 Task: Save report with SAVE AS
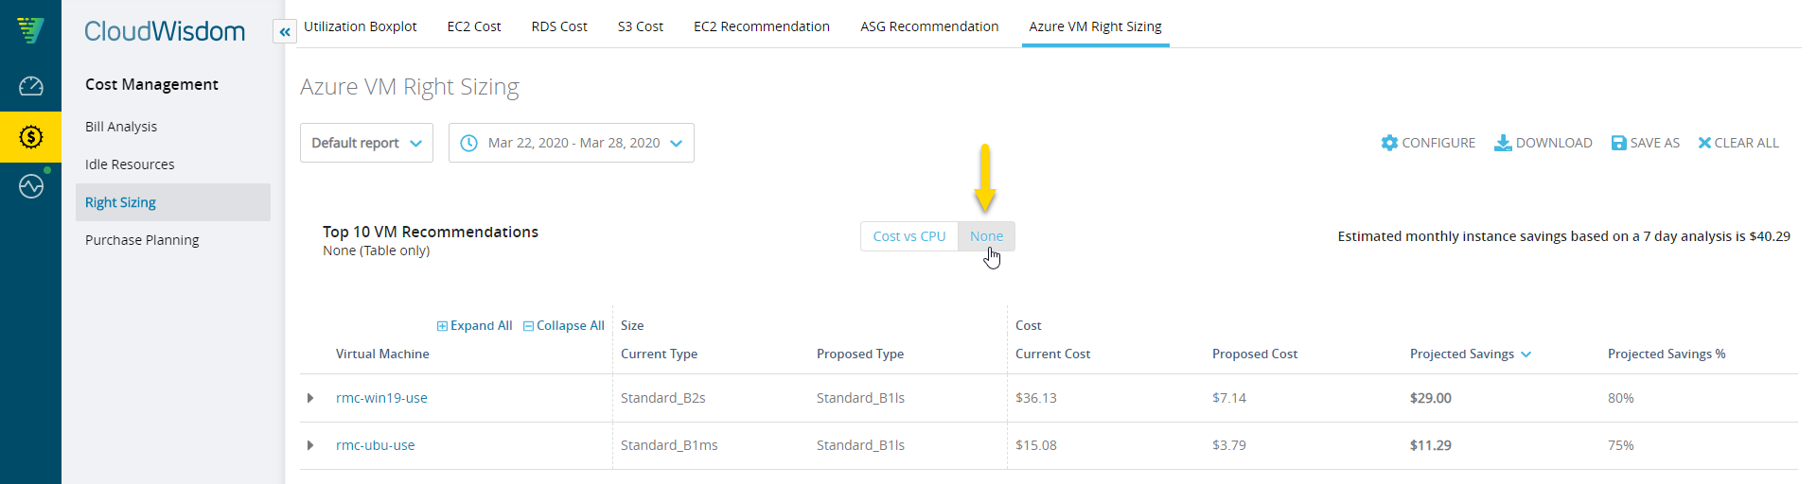1646,143
